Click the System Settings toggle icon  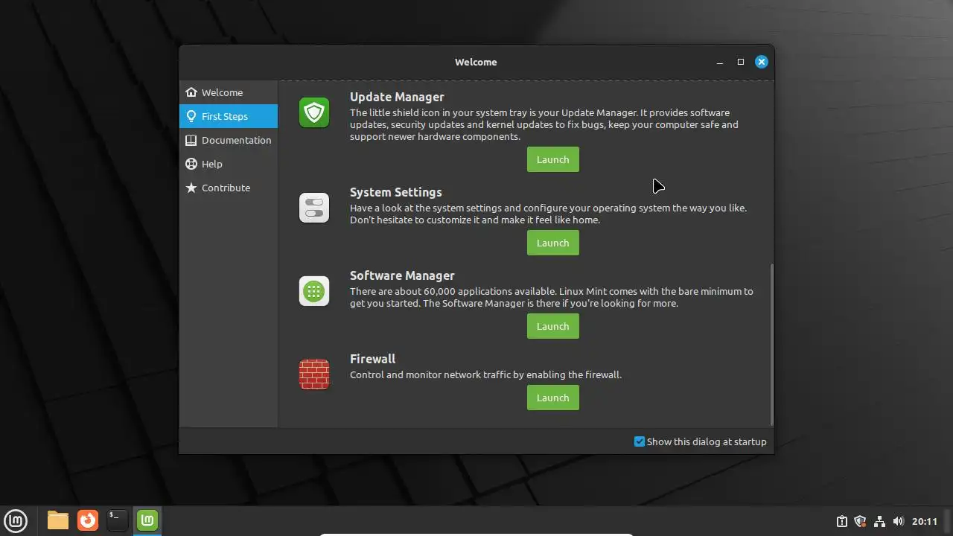[314, 208]
